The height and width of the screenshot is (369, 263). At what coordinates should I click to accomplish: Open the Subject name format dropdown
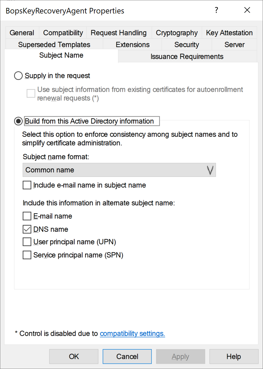(x=119, y=170)
